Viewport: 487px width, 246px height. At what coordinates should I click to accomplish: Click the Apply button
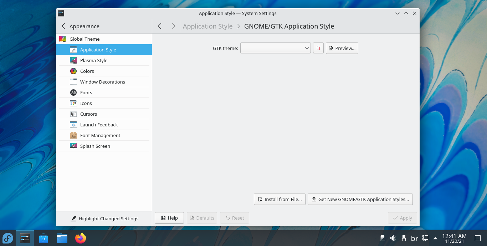[x=403, y=218]
